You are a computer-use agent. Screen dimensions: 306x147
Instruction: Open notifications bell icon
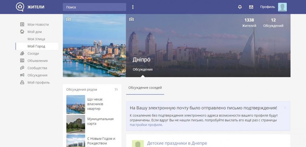pyautogui.click(x=240, y=7)
